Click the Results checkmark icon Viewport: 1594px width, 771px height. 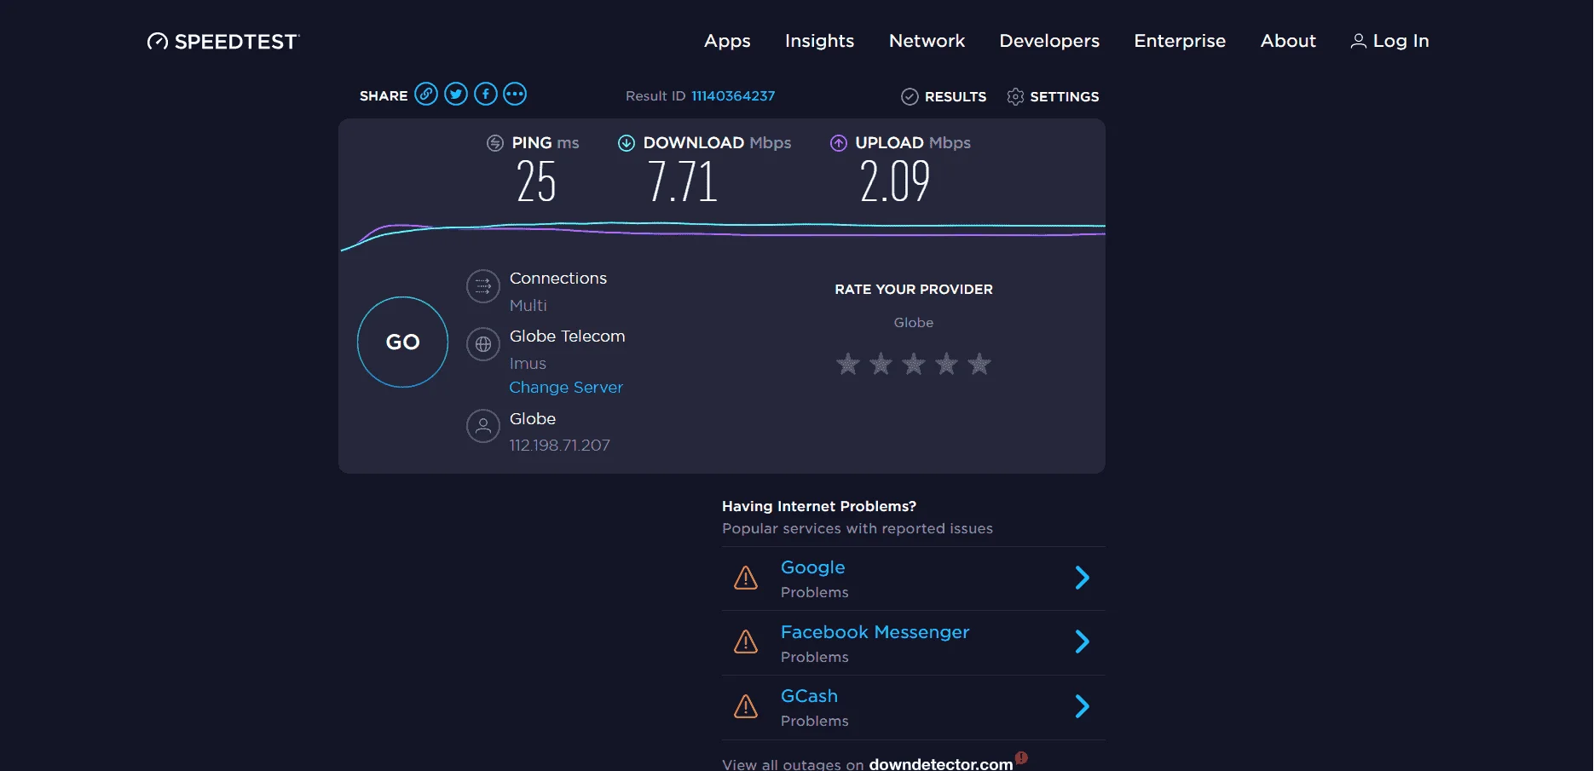pos(910,96)
